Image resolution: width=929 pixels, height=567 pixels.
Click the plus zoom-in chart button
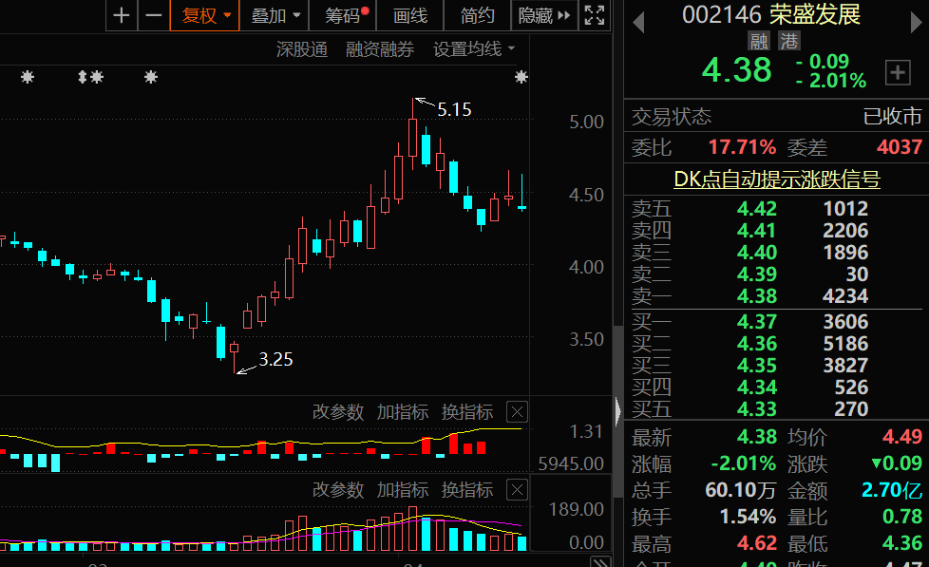[x=122, y=15]
